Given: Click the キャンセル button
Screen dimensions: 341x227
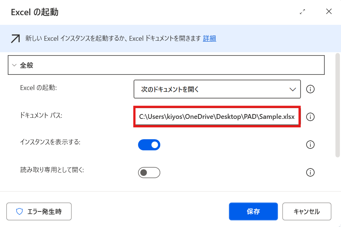Looking at the screenshot, I should [x=306, y=211].
